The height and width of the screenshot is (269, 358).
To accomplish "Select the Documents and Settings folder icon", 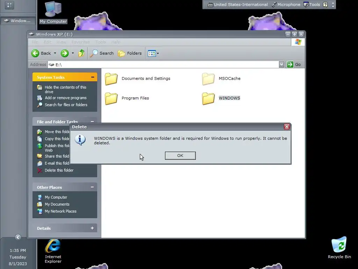I will pyautogui.click(x=111, y=79).
